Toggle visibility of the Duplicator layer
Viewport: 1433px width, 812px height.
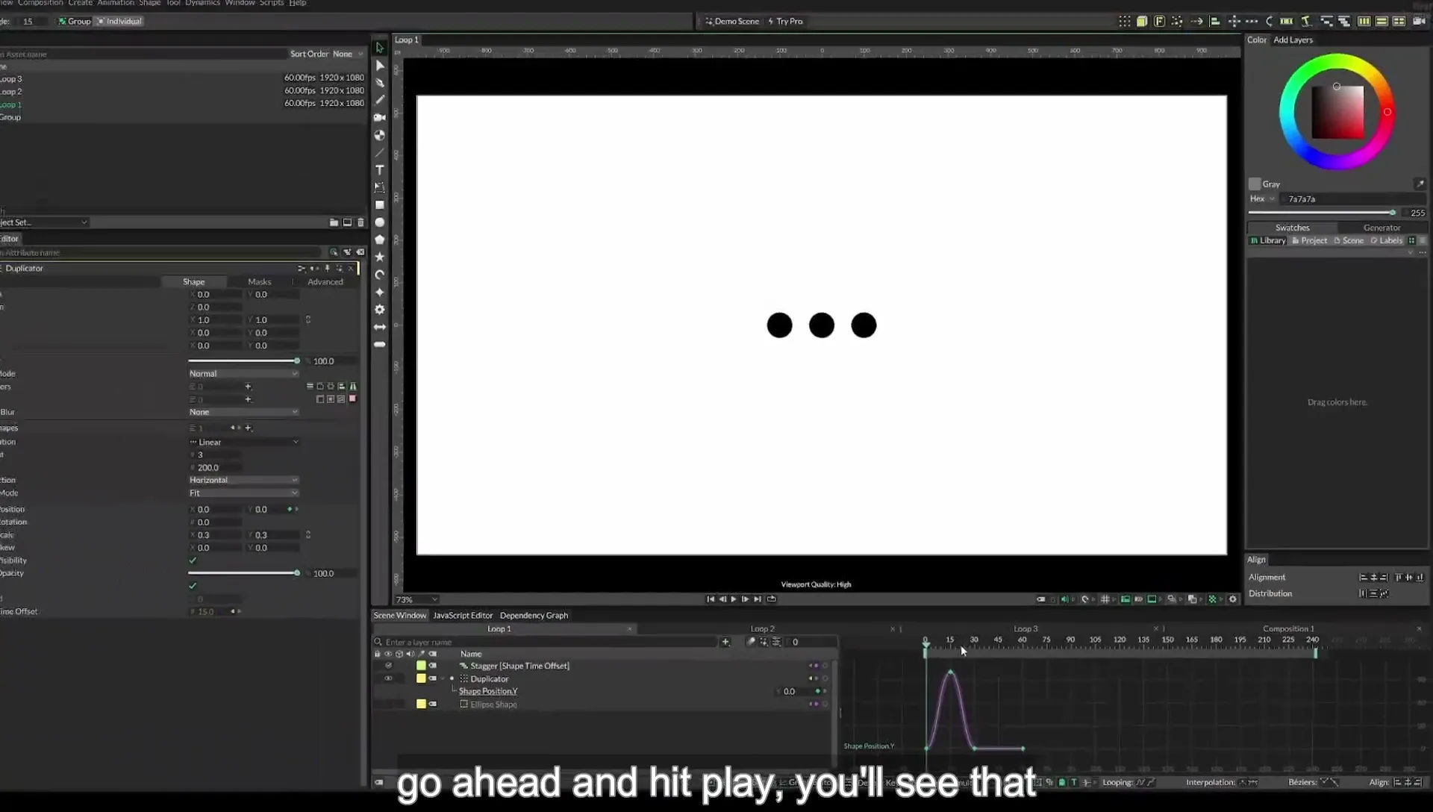388,678
